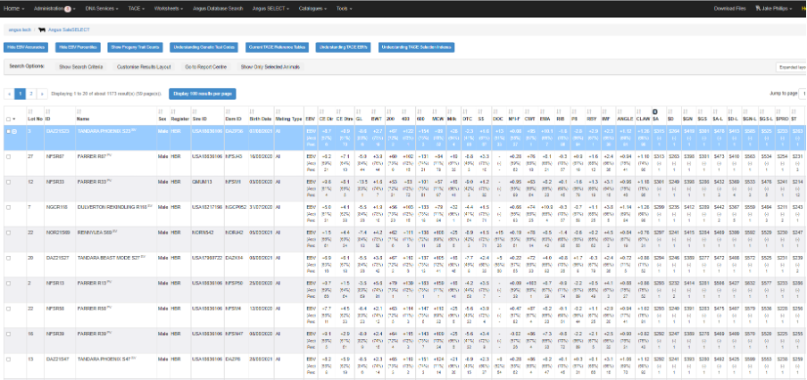Select the DULVERTON REKINDLING R118 row checkbox

click(x=10, y=207)
